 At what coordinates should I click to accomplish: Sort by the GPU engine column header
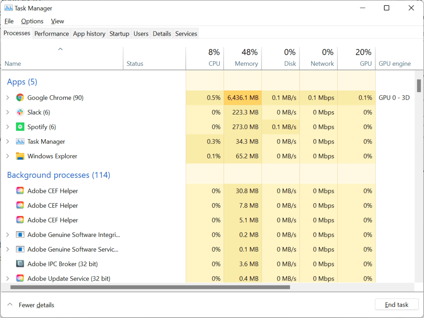pos(395,58)
